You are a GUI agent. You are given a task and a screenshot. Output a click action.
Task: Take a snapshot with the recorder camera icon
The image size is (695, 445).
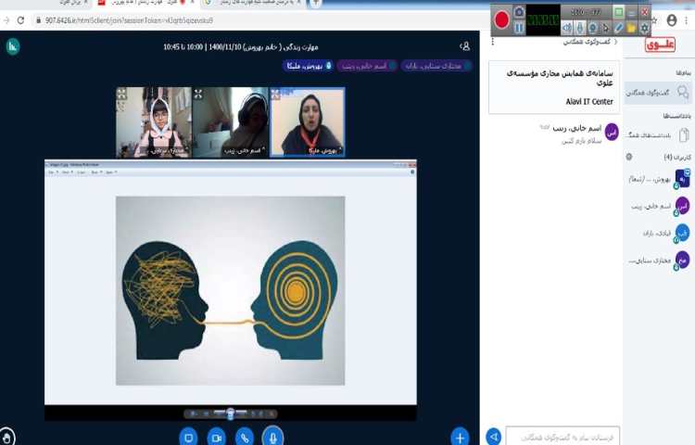[x=519, y=12]
